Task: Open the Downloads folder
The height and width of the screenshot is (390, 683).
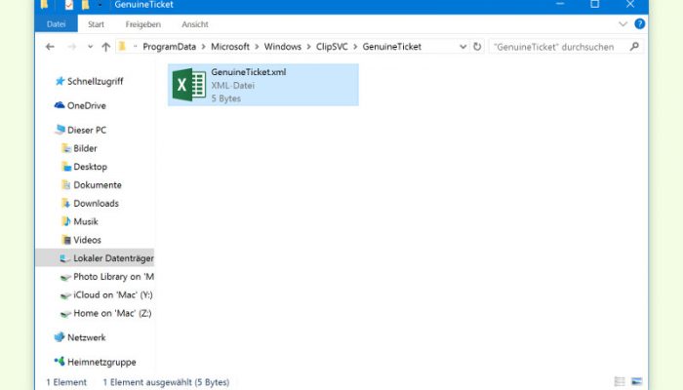Action: click(x=96, y=203)
